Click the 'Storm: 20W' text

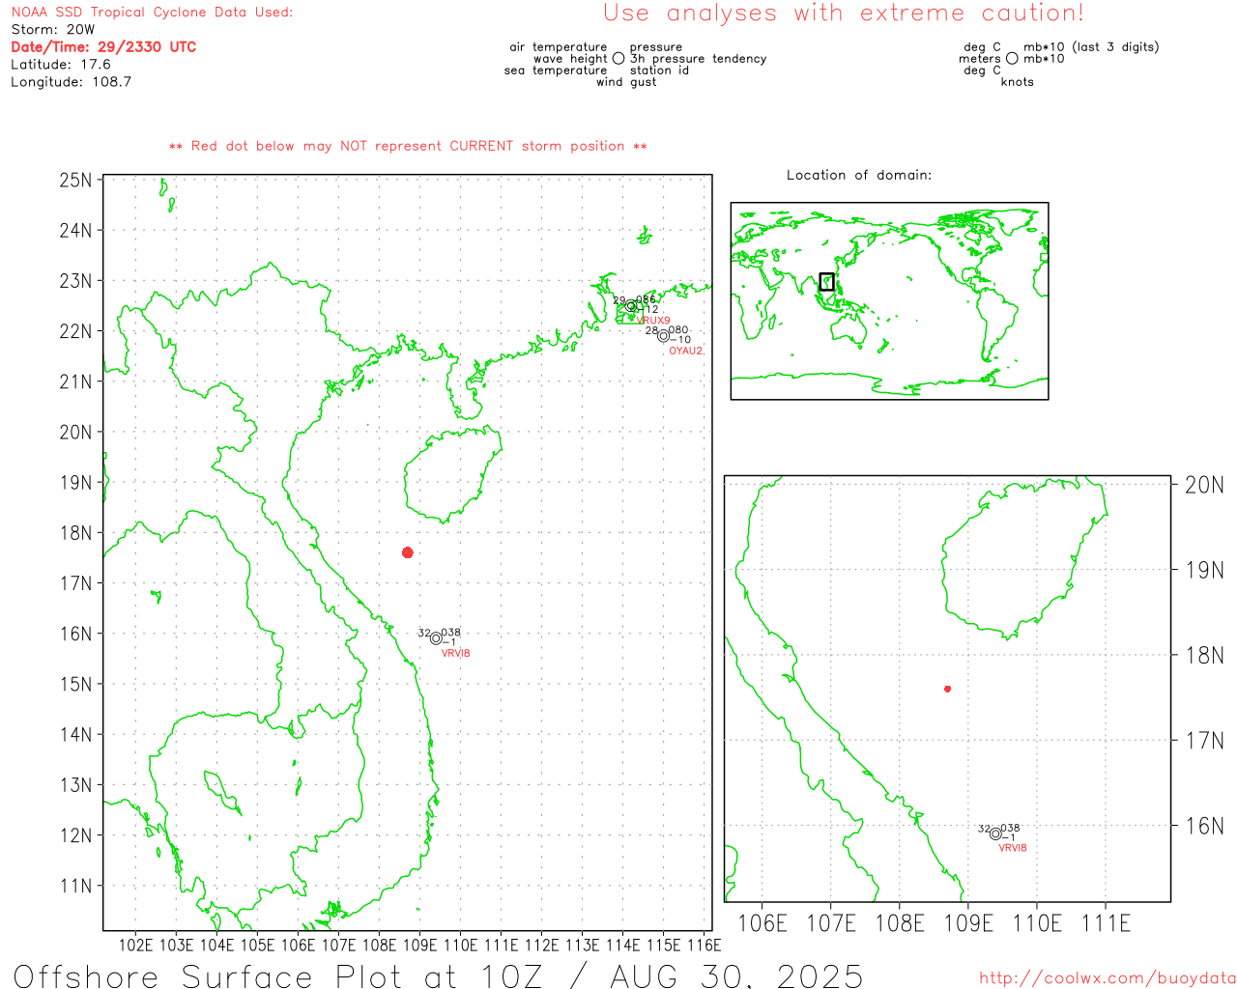pos(53,30)
